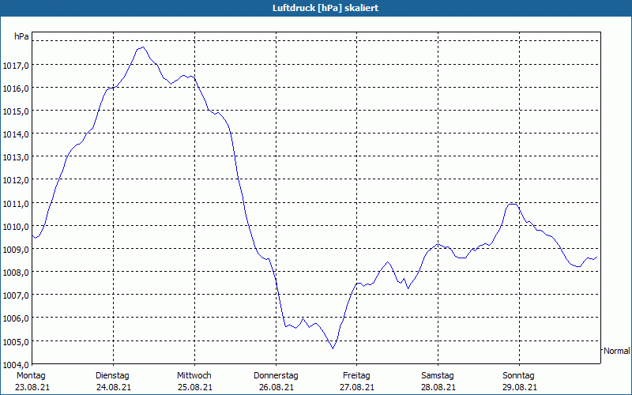The image size is (632, 395).
Task: Click the Samstag day label
Action: coord(438,376)
